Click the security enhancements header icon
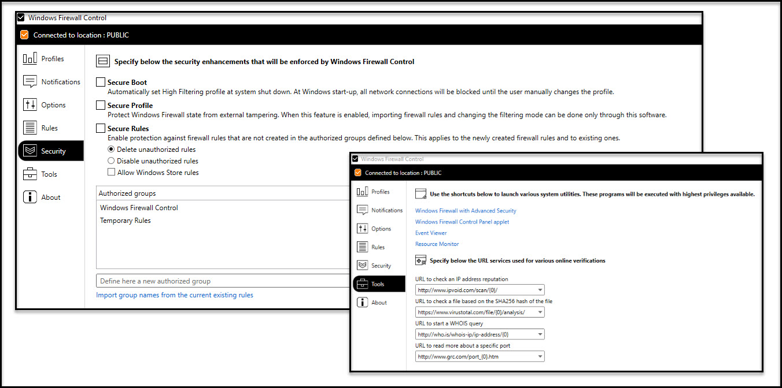Viewport: 782px width, 388px height. pyautogui.click(x=102, y=61)
